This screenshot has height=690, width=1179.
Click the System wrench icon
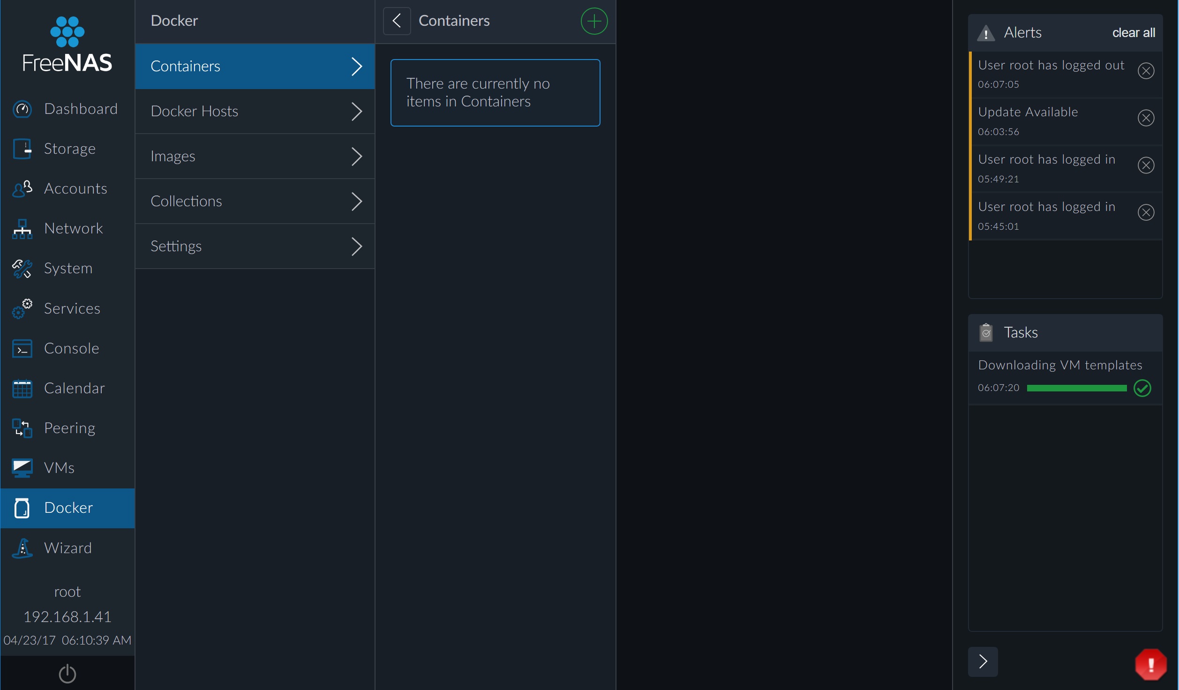(22, 269)
